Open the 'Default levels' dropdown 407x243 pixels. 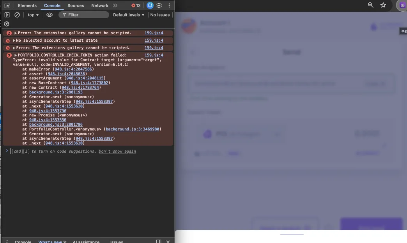128,14
